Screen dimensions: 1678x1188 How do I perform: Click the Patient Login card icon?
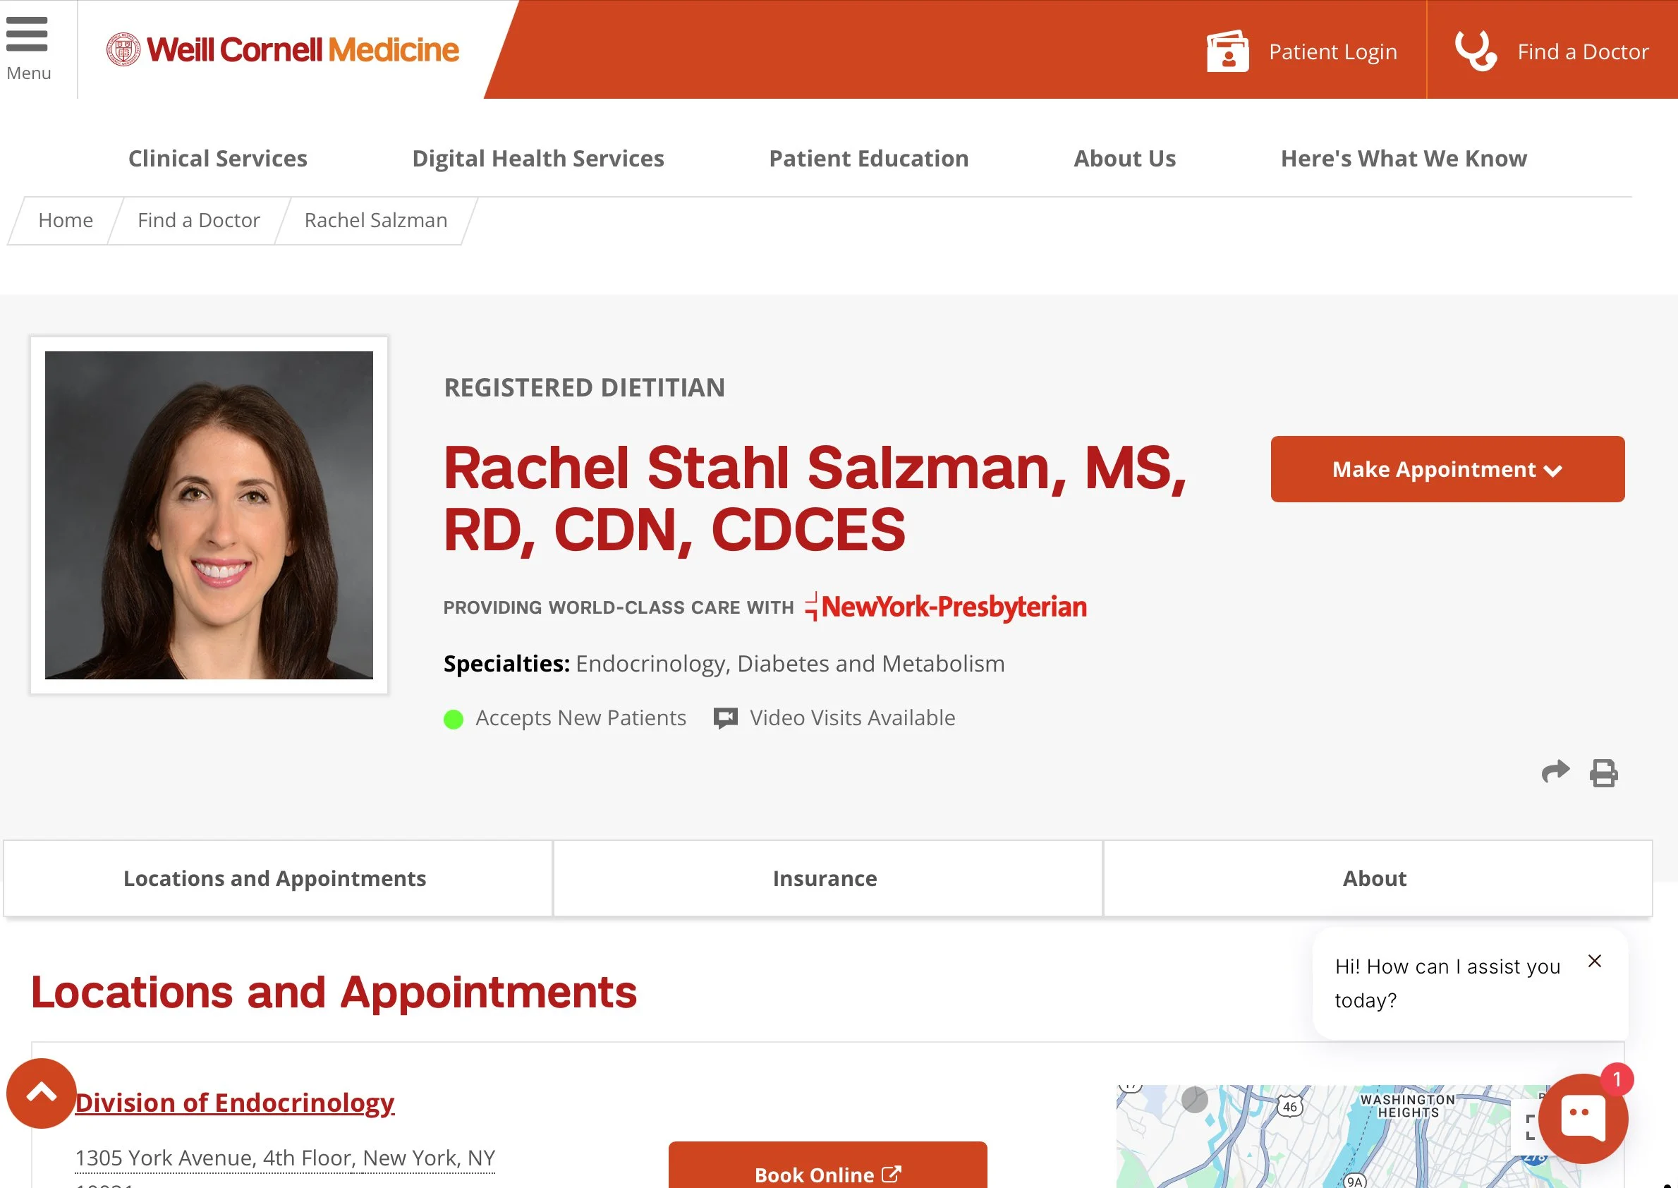pyautogui.click(x=1227, y=51)
